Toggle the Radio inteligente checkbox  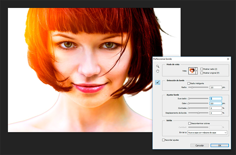click(189, 83)
